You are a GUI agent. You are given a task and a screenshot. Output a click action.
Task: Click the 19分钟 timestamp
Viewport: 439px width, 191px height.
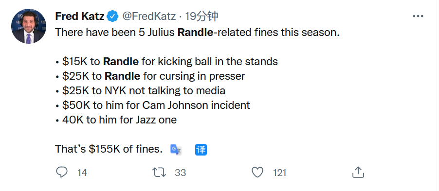[201, 17]
